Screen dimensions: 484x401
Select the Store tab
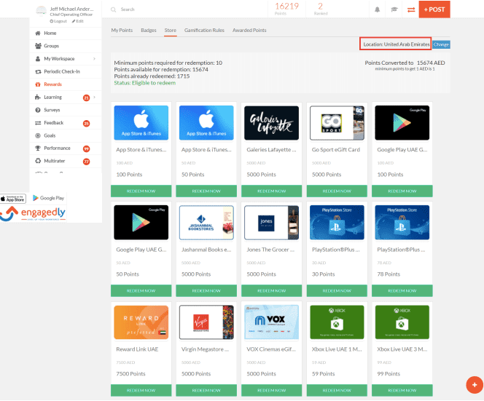(171, 31)
